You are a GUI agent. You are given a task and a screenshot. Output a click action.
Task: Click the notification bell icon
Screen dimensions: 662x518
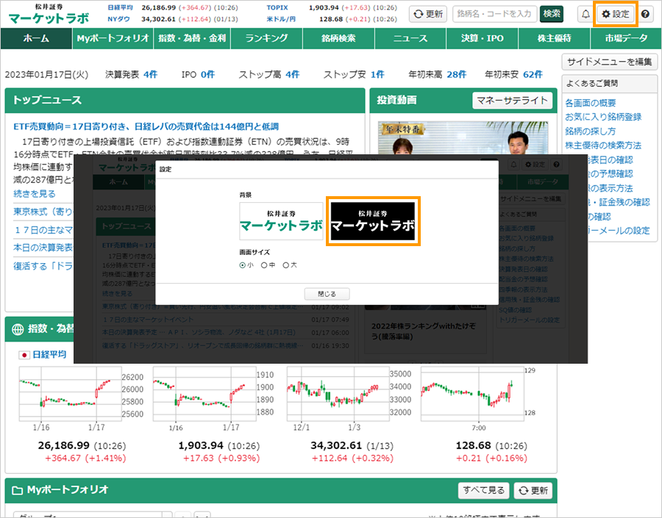point(586,15)
